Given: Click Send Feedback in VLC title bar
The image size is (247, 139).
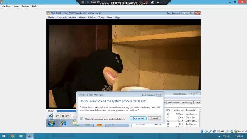Looking at the screenshot, I should click(x=173, y=14).
